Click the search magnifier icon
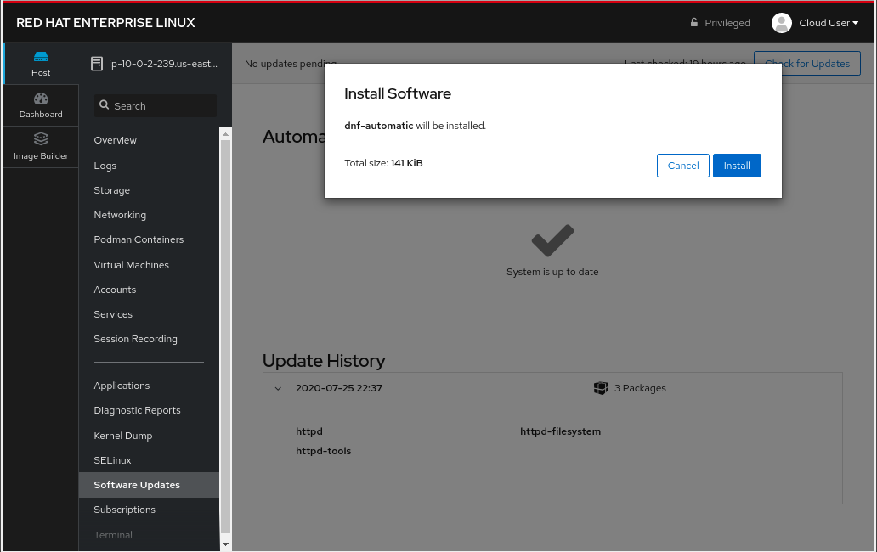The image size is (877, 552). click(x=104, y=105)
